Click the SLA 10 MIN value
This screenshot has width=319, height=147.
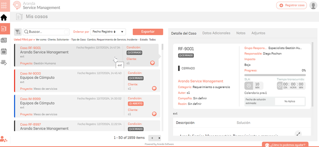click(x=257, y=86)
